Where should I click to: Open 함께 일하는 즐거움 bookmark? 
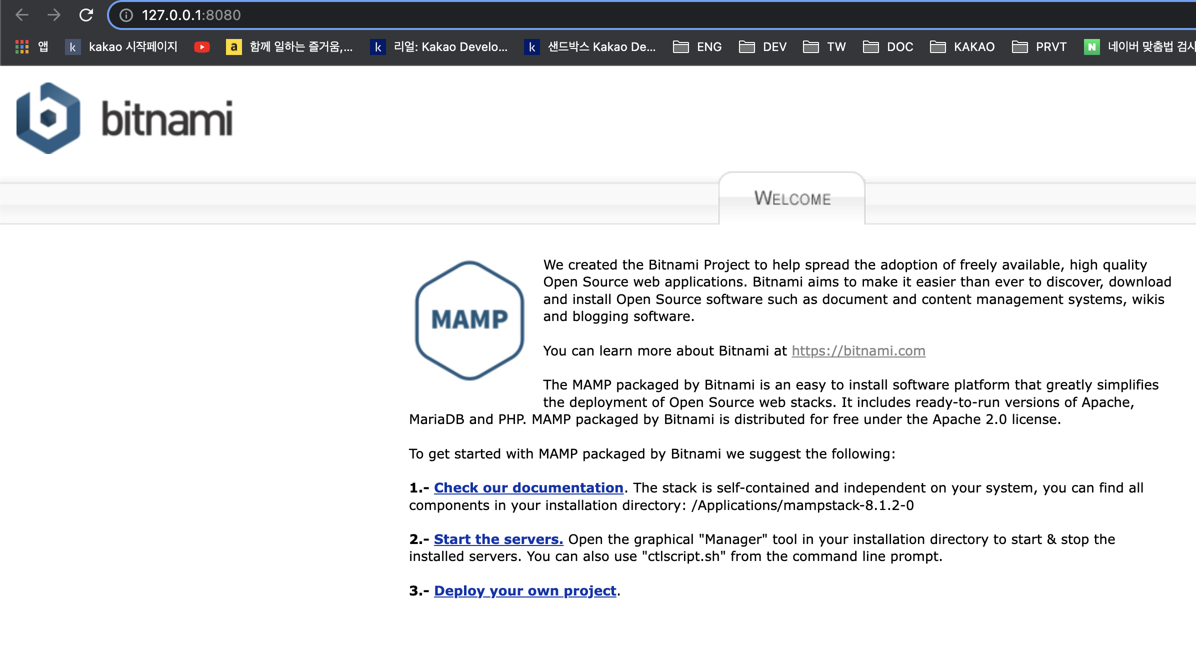289,47
